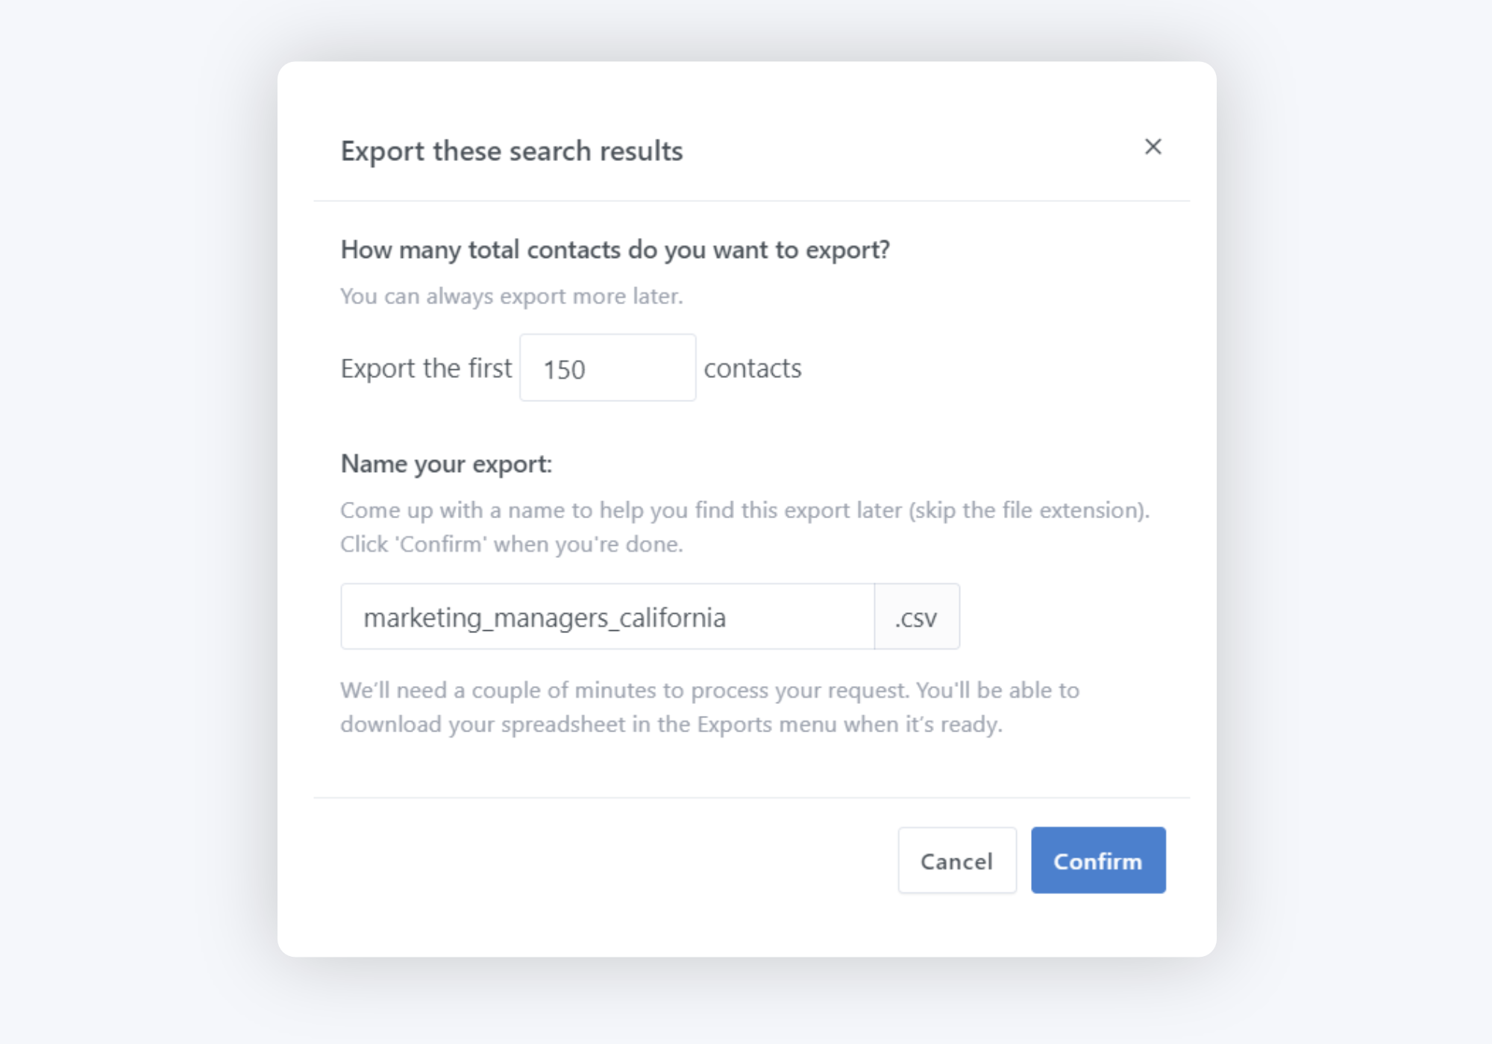This screenshot has height=1044, width=1492.
Task: Click the 'download your spreadsheet in the Exports menu' line
Action: (x=671, y=724)
